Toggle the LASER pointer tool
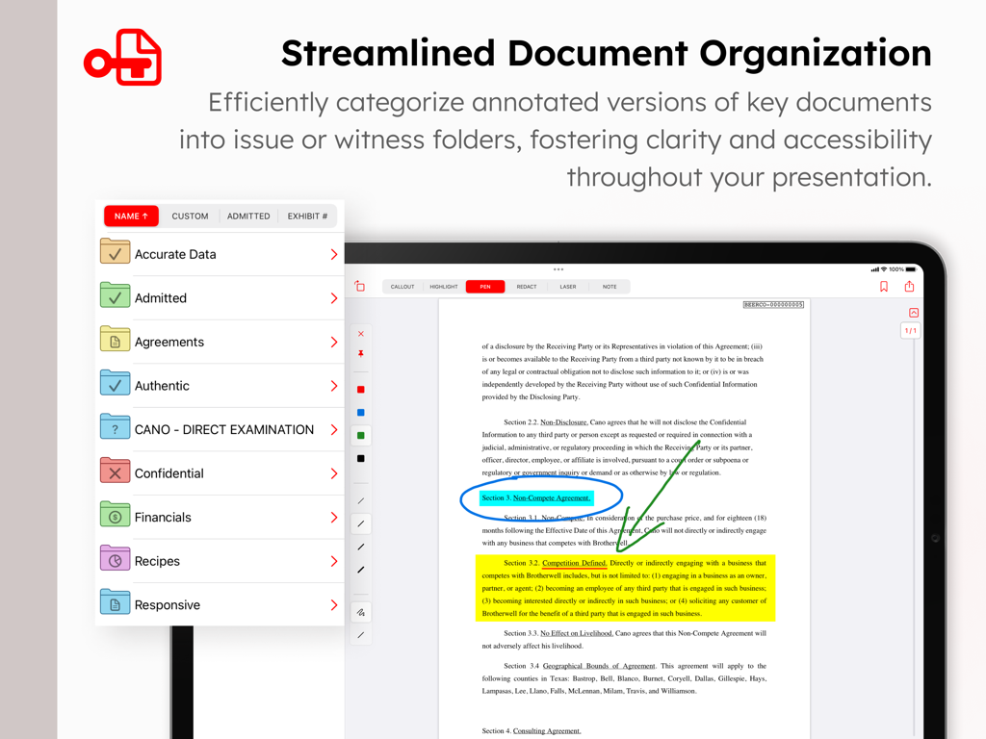 point(568,286)
